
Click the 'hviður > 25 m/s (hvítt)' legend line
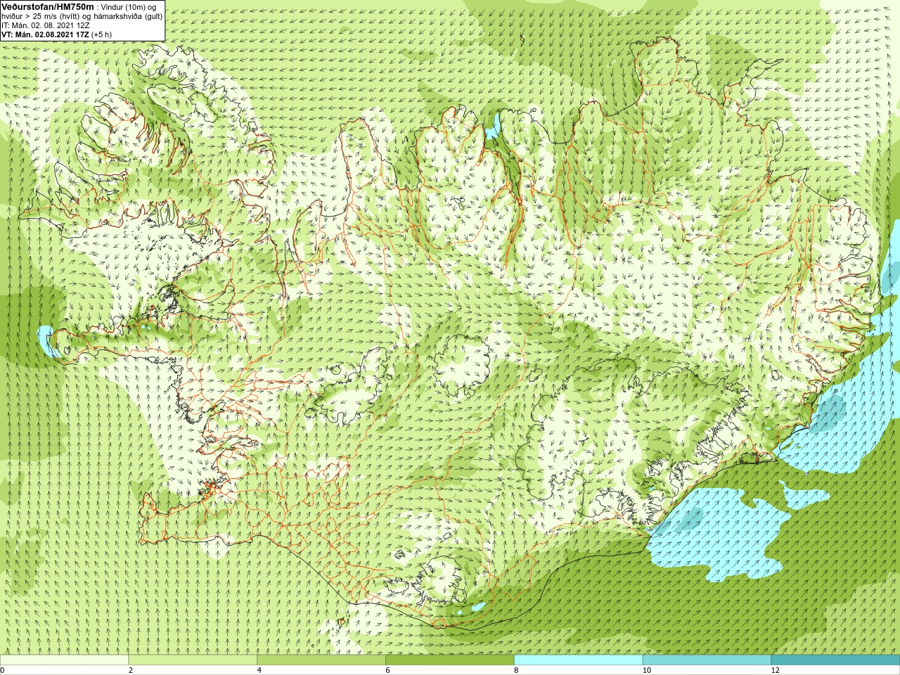coord(82,16)
